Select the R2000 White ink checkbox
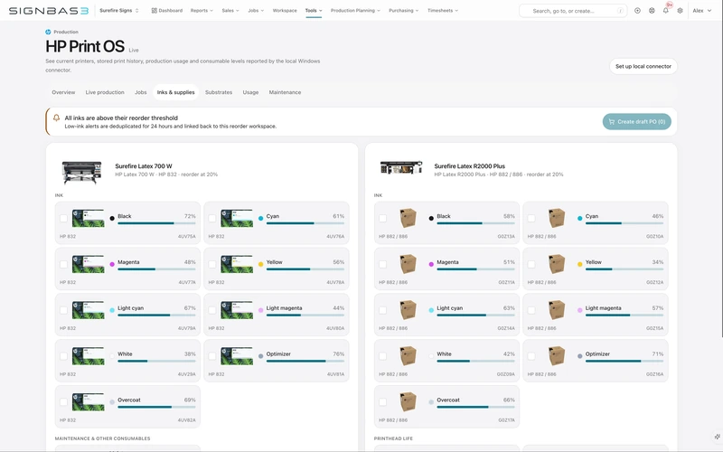Screen dimensions: 723x452 [x=382, y=356]
